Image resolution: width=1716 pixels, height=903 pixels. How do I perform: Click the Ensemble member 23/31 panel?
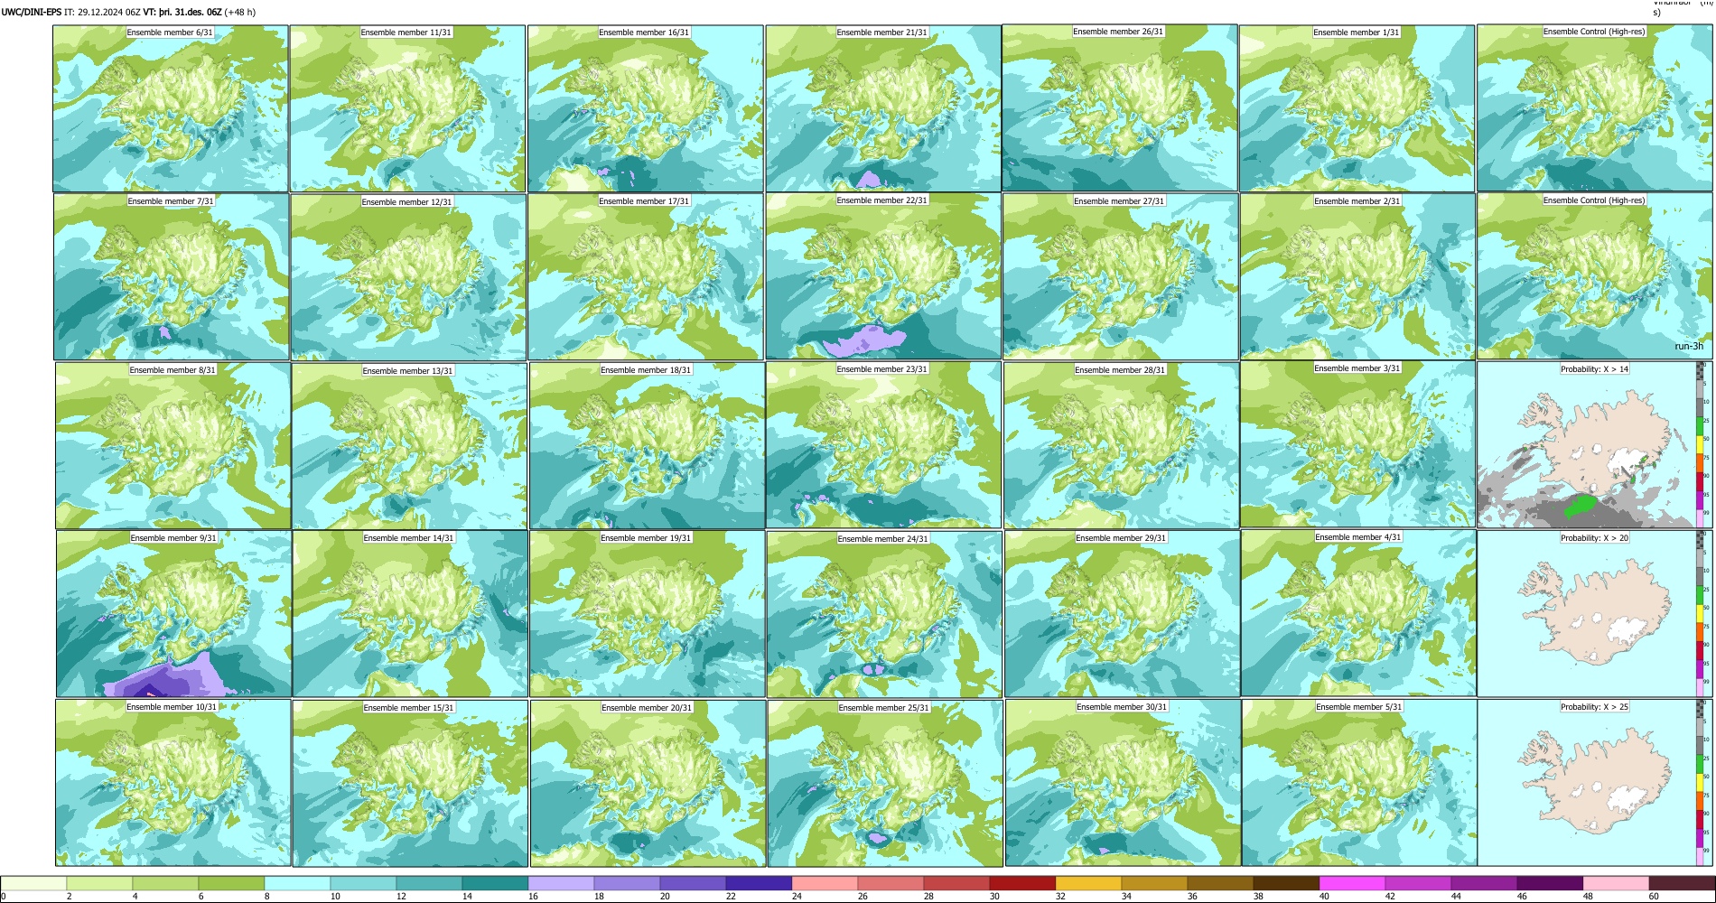point(883,444)
